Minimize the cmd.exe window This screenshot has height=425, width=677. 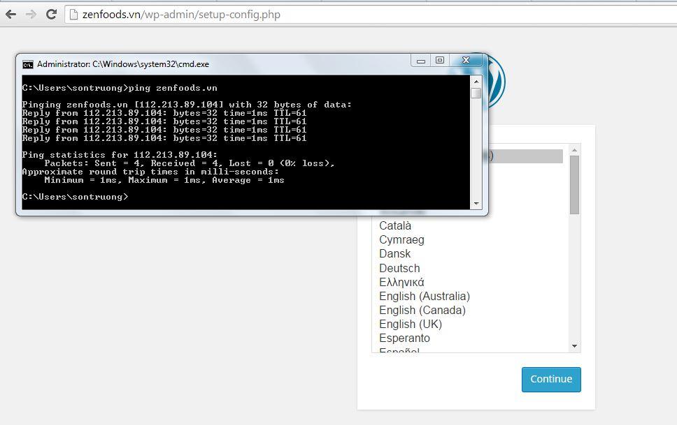[421, 61]
